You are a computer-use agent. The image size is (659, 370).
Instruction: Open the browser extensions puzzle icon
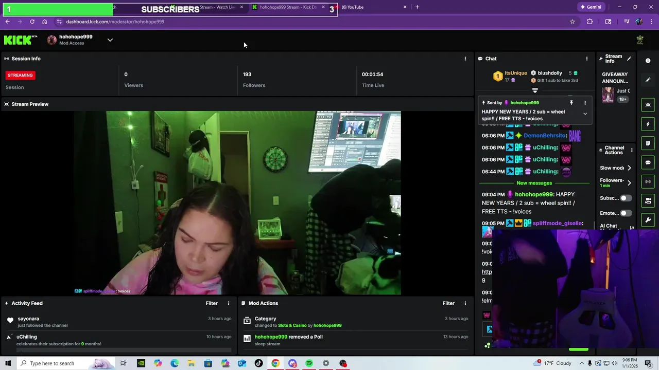(589, 22)
